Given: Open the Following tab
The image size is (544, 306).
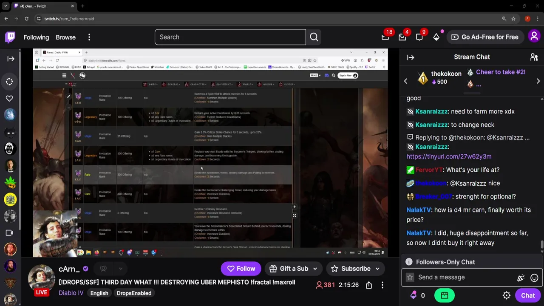Looking at the screenshot, I should coord(36,37).
